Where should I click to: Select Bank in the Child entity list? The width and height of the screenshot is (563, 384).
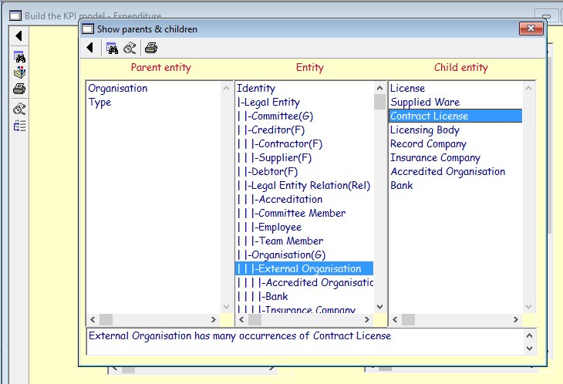pyautogui.click(x=402, y=186)
